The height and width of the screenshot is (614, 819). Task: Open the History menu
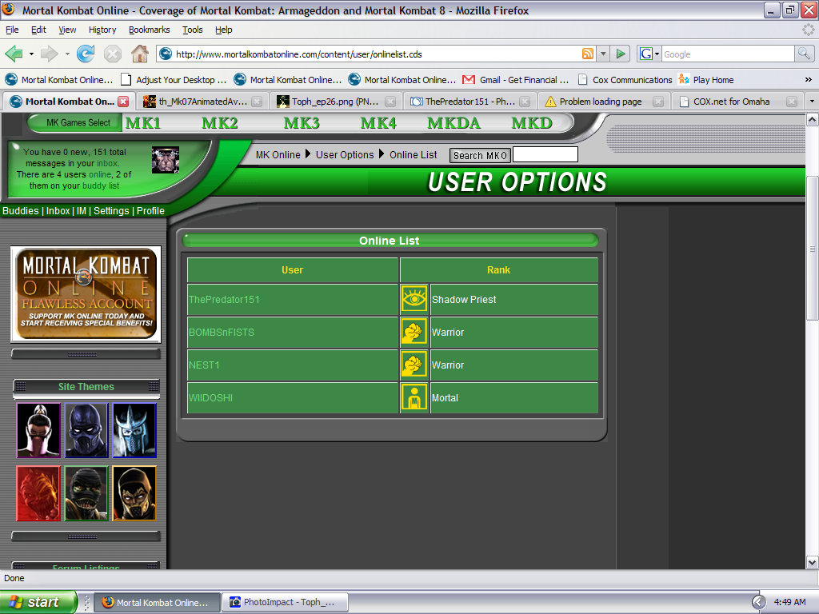[102, 30]
